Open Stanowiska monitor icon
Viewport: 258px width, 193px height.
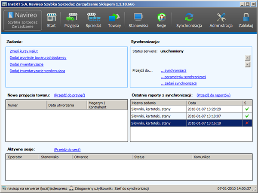coord(138,20)
